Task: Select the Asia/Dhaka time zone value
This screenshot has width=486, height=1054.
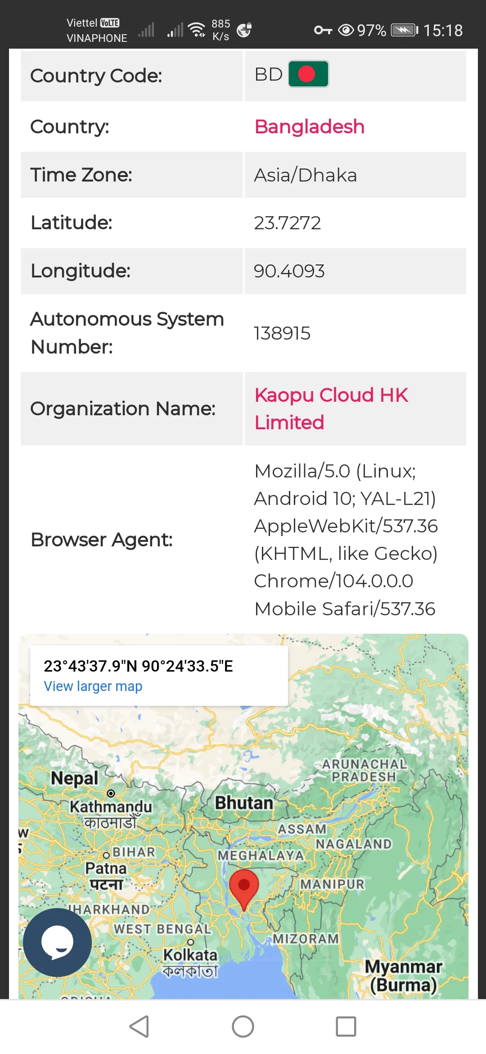Action: [306, 175]
